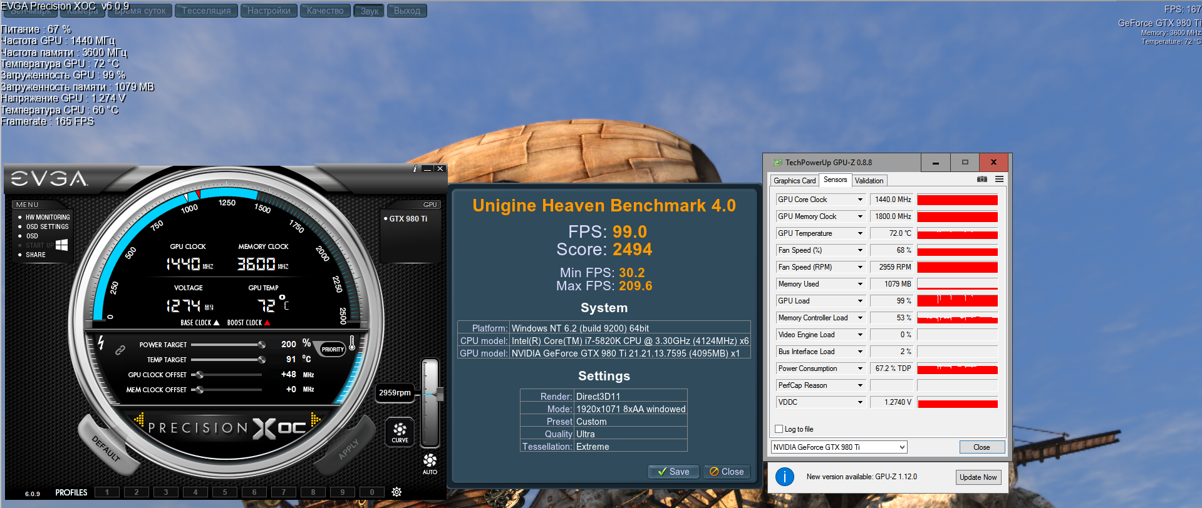Open Precision XOC settings gear
The image size is (1202, 508).
click(396, 492)
